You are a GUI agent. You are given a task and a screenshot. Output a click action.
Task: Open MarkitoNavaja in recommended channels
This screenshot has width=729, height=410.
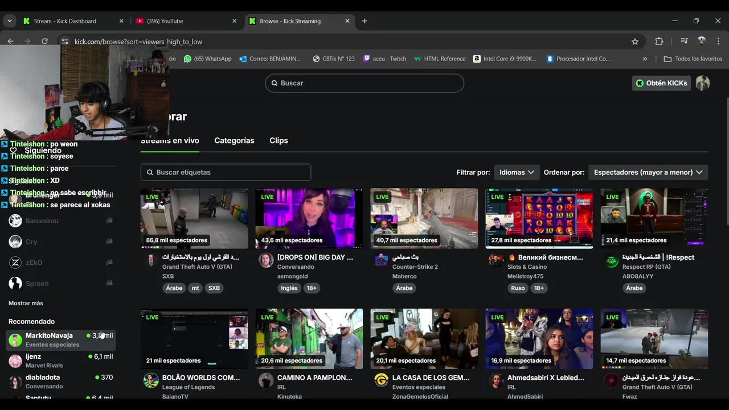click(60, 340)
